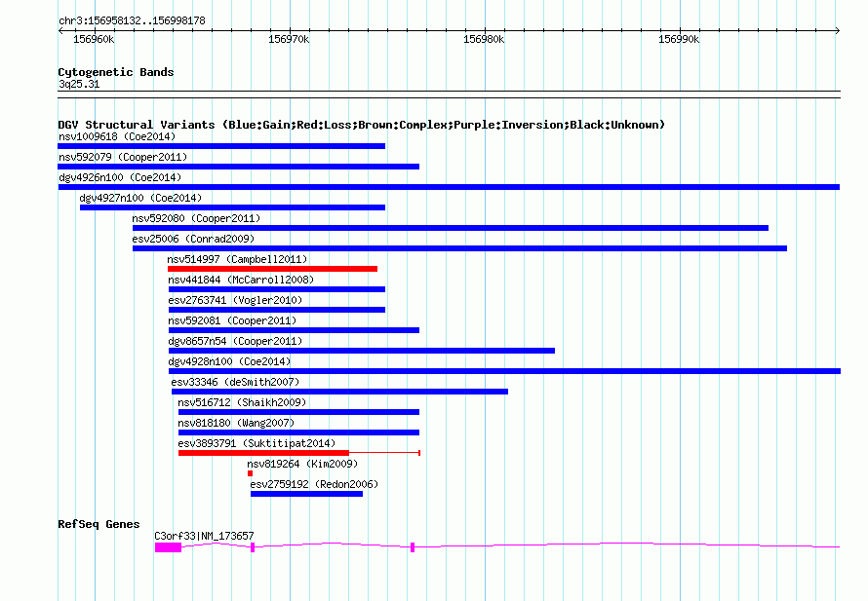The width and height of the screenshot is (868, 601).
Task: Click dgv4928n100 (Coe2014) label
Action: 229,361
